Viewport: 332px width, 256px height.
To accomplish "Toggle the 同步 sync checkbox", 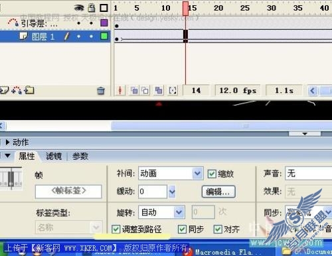I will [182, 229].
